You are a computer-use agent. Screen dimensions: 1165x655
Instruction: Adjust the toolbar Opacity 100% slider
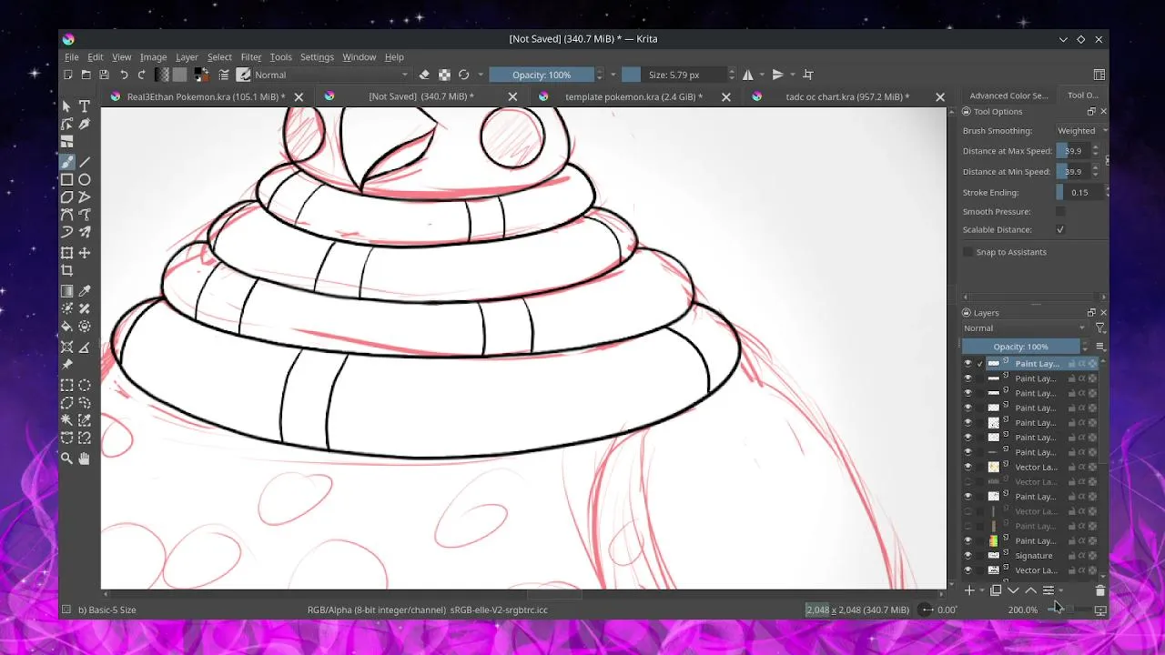pos(542,75)
